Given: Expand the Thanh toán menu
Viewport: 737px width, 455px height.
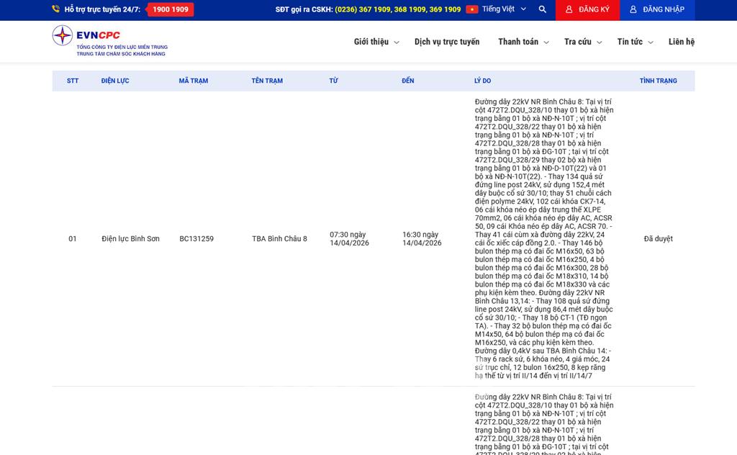Looking at the screenshot, I should pos(523,42).
